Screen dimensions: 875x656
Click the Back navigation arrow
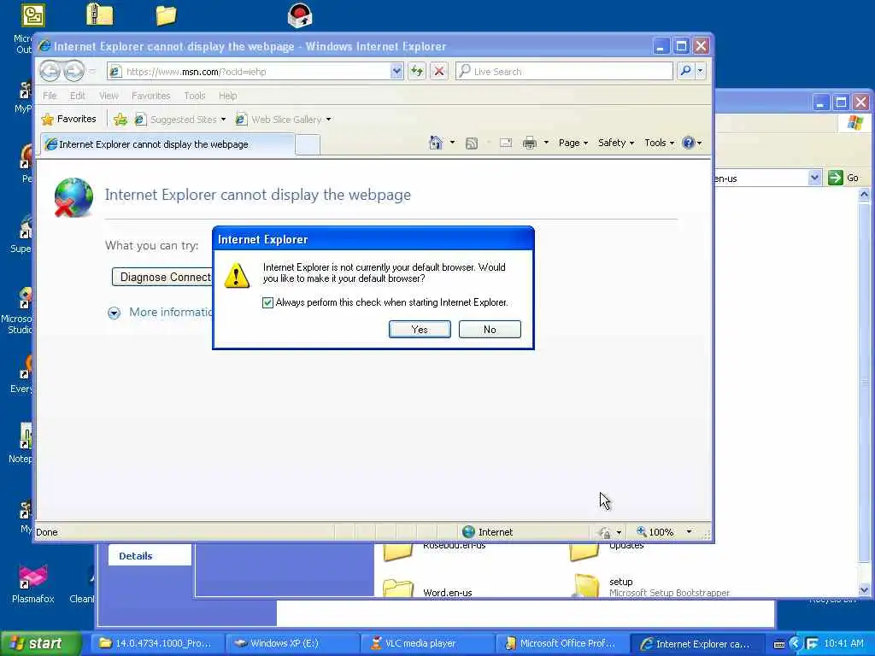50,72
